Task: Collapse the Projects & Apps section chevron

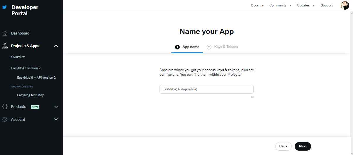Action: click(56, 46)
